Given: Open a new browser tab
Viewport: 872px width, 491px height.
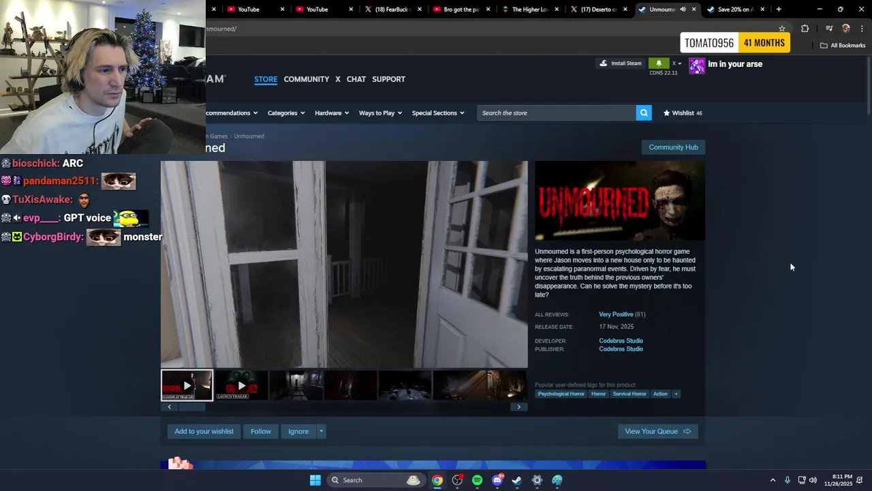Looking at the screenshot, I should tap(779, 10).
